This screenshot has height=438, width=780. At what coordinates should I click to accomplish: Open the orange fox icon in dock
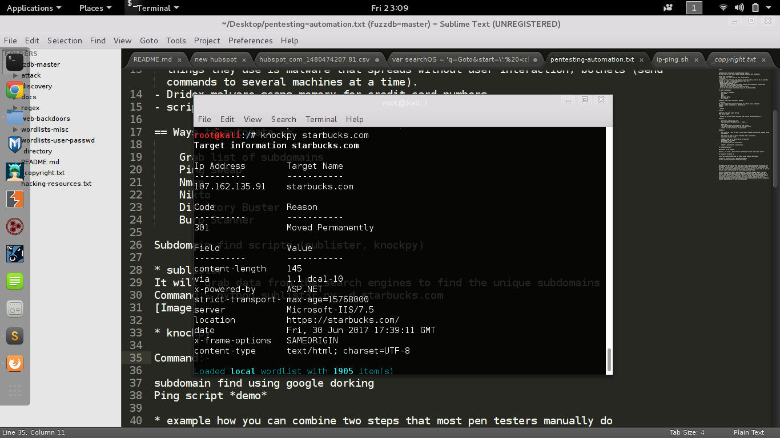point(15,363)
